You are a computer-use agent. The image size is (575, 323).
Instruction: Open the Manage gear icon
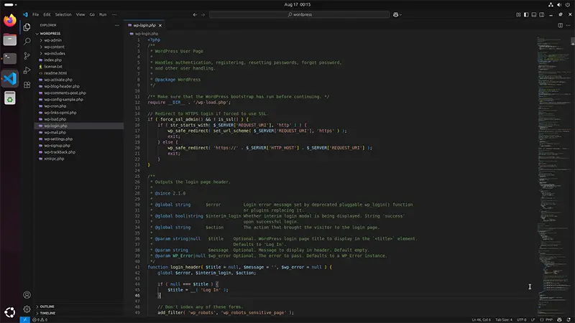pos(27,309)
